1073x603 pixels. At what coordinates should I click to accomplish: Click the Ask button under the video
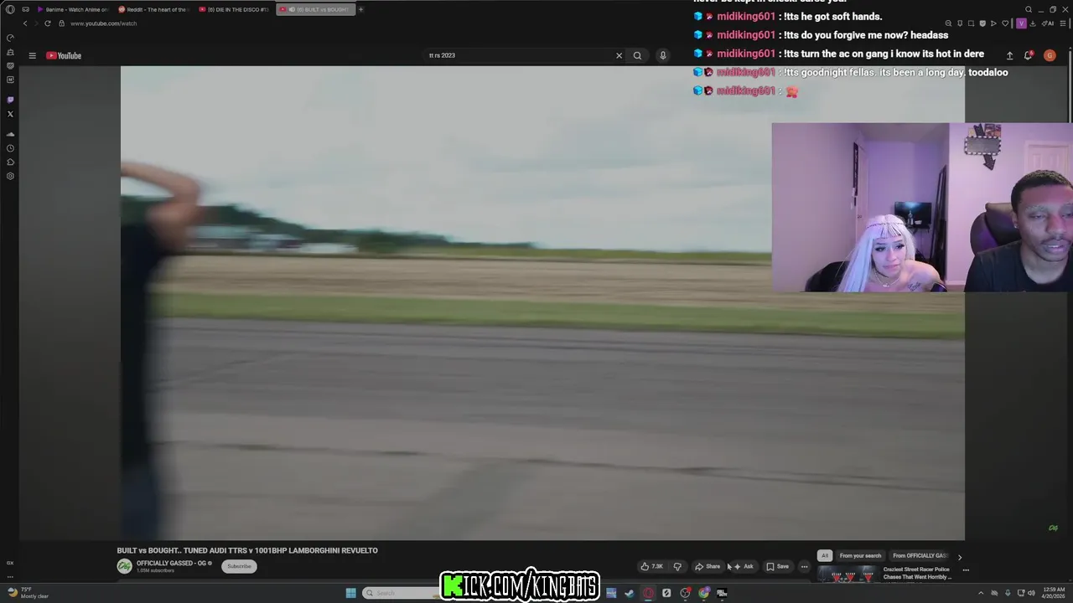(744, 566)
